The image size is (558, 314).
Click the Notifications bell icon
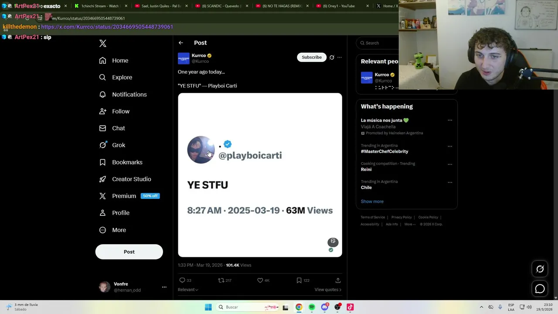coord(102,94)
